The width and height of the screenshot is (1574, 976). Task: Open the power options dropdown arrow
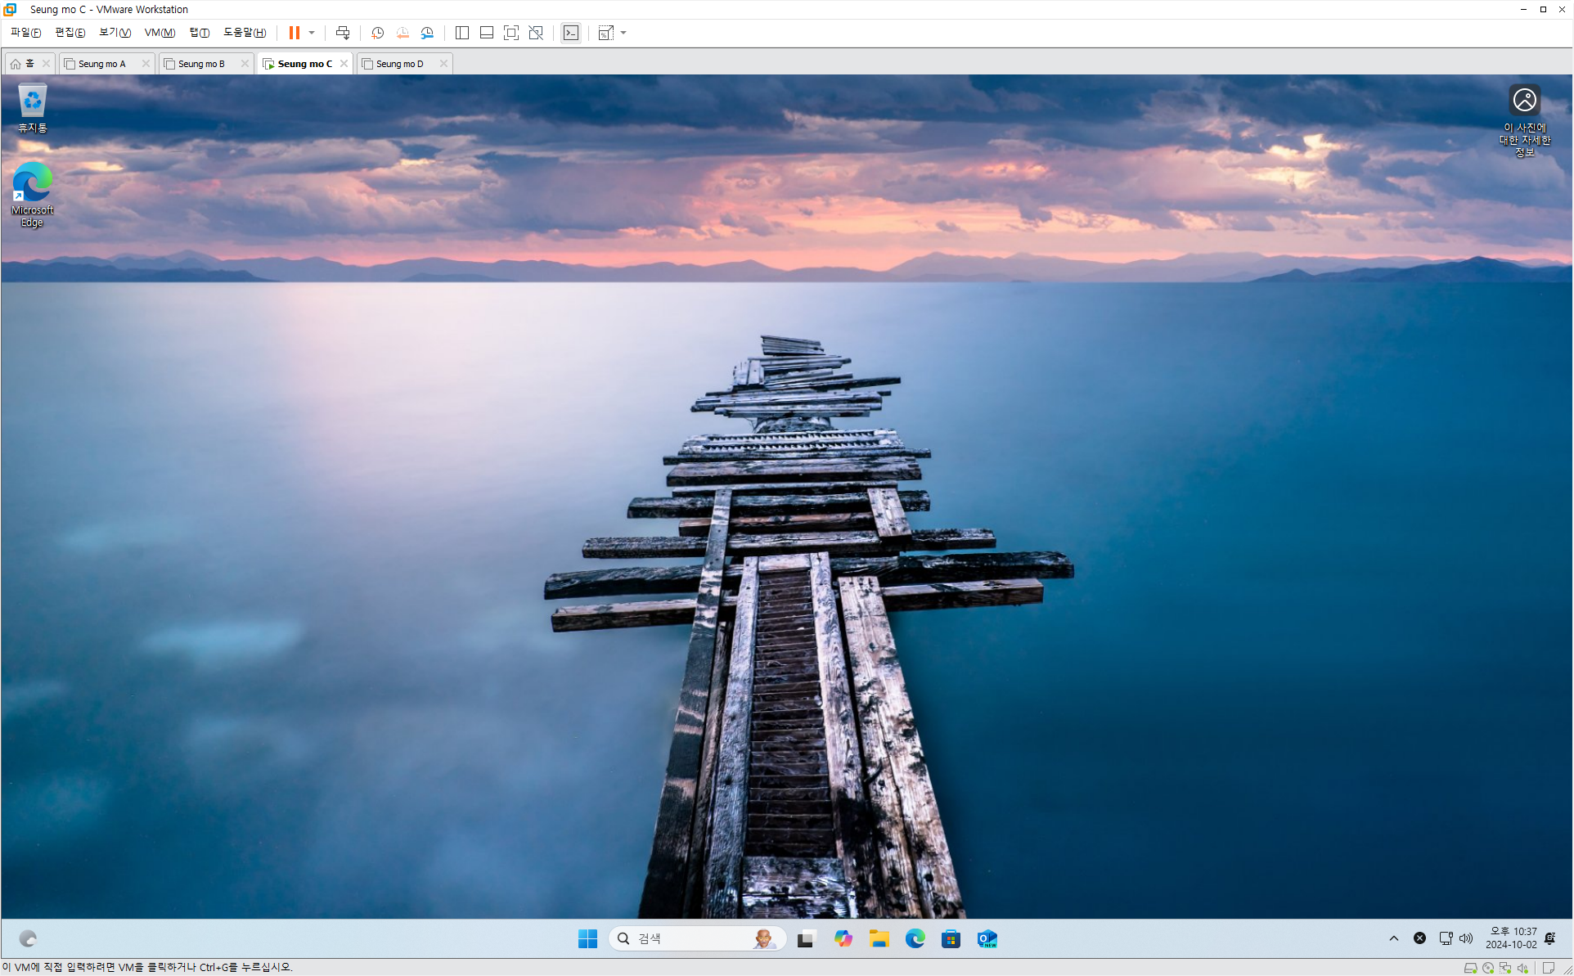pos(312,33)
